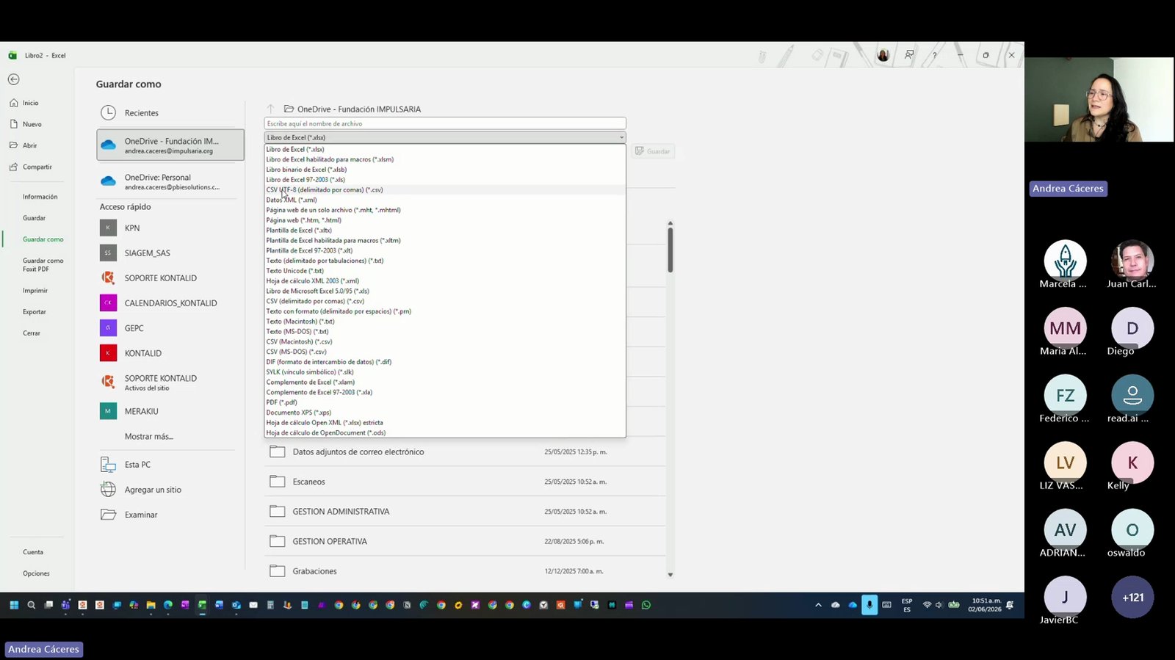Choose PDF (*.pdf) file type
Viewport: 1175px width, 660px height.
coord(445,402)
